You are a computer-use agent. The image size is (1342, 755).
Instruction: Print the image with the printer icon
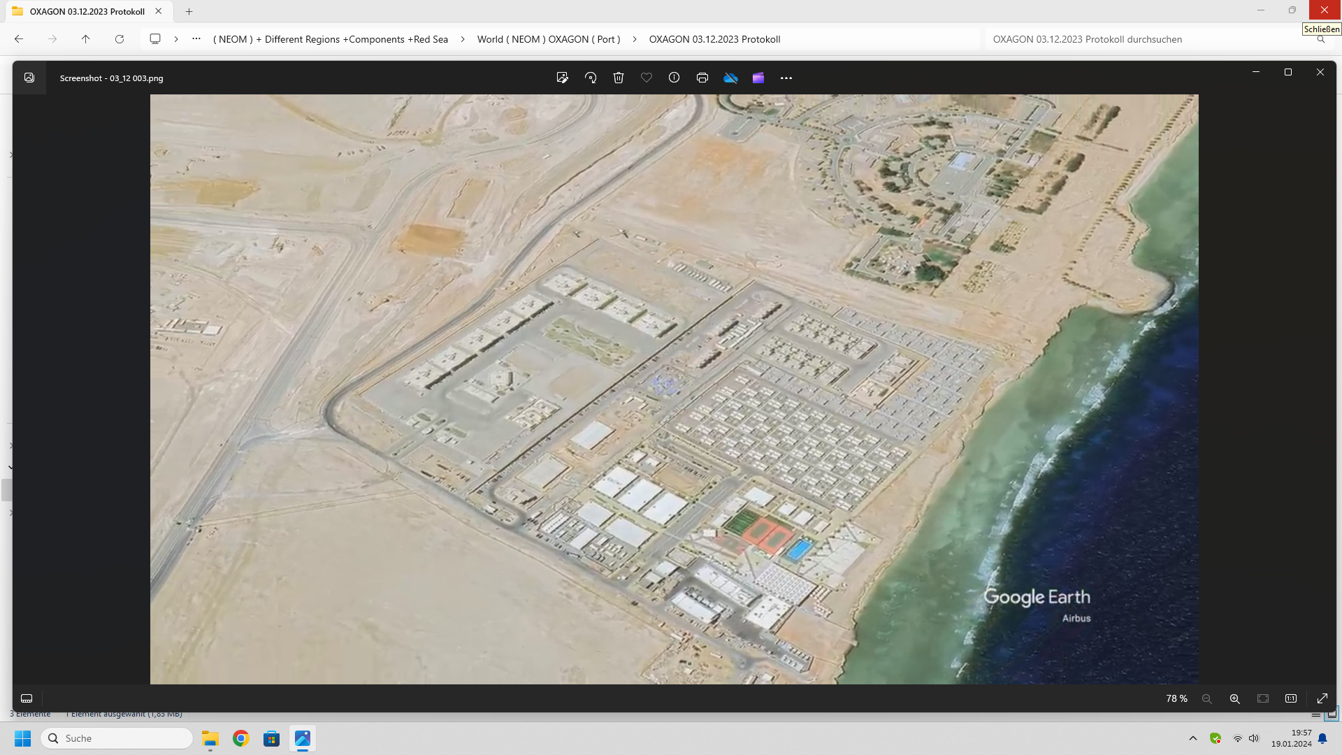(x=702, y=78)
